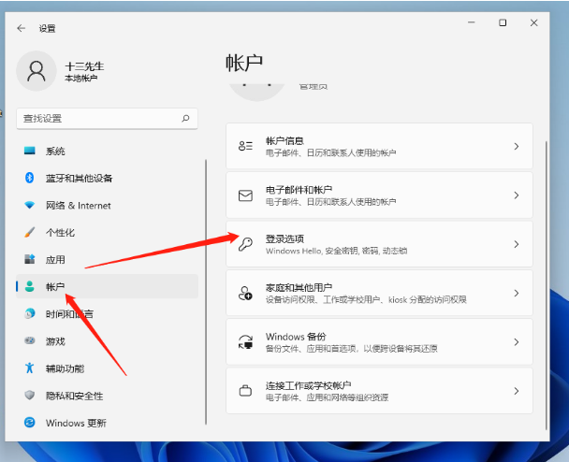
Task: Select 应用 in the sidebar
Action: 107,259
